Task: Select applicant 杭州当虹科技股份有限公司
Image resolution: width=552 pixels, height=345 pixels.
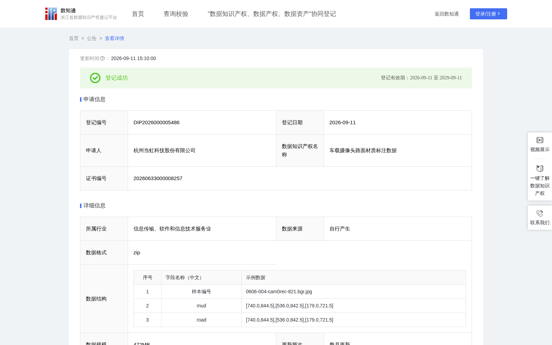Action: click(x=164, y=150)
